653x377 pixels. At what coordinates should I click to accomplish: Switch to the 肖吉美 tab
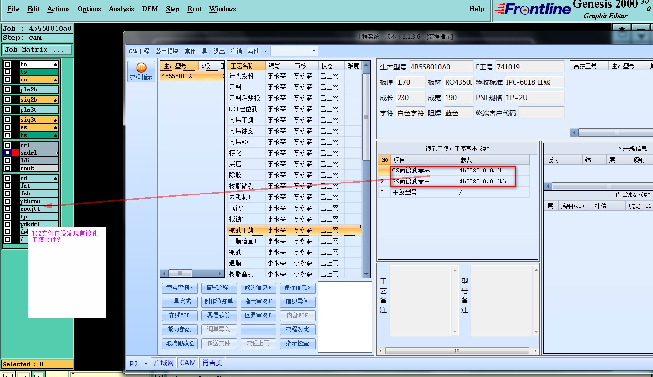click(212, 363)
